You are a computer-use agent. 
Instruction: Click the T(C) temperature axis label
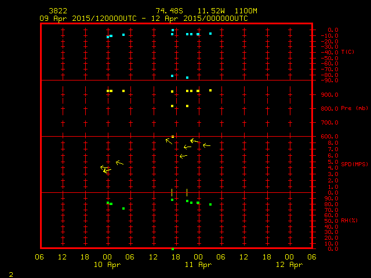[x=348, y=52]
